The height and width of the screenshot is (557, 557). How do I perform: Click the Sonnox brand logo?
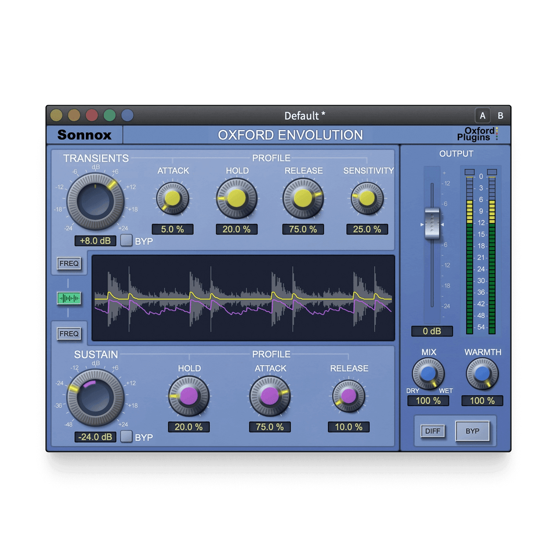(x=84, y=135)
